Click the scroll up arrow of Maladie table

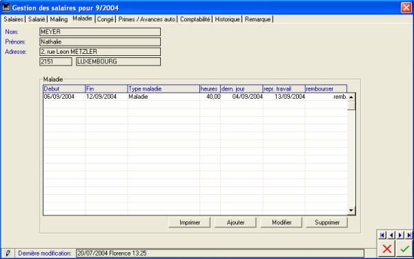351,97
